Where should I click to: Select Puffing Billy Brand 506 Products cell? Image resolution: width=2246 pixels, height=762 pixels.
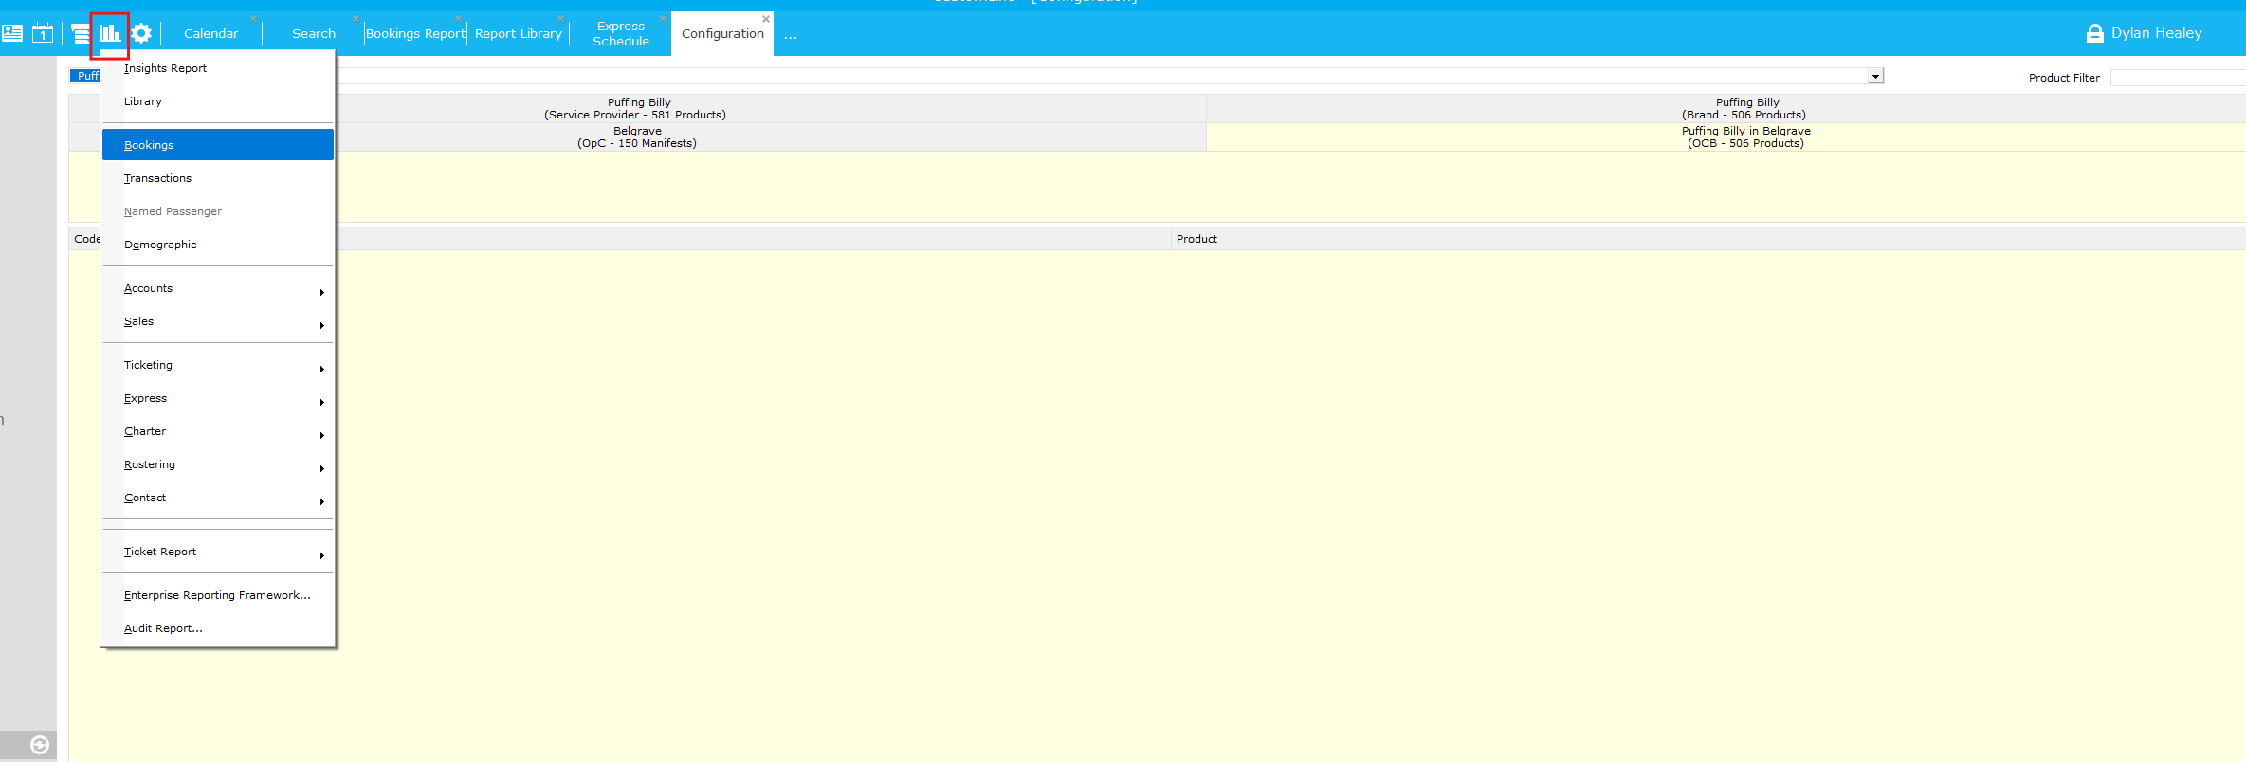tap(1726, 108)
